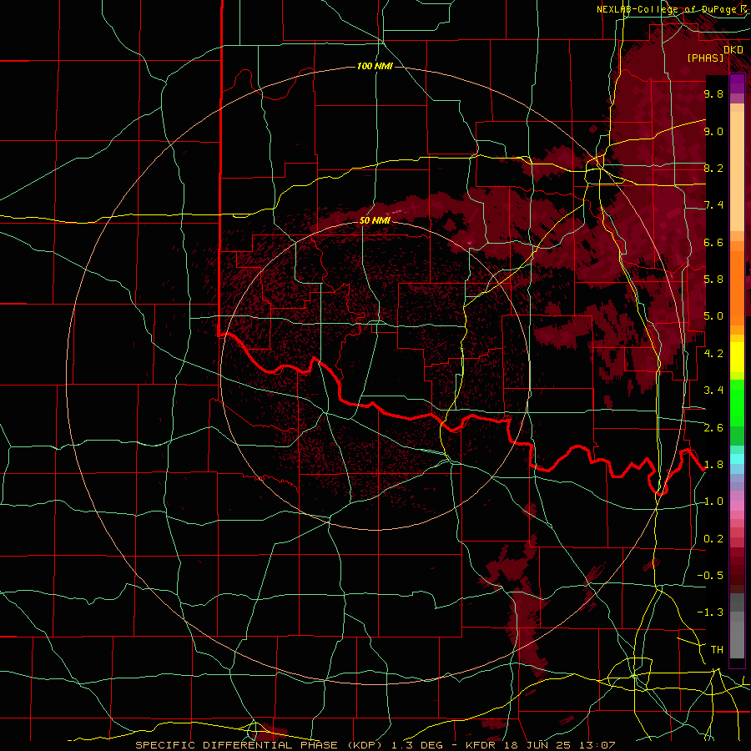The width and height of the screenshot is (751, 751).
Task: Click the -1.3 color scale value
Action: pos(710,612)
